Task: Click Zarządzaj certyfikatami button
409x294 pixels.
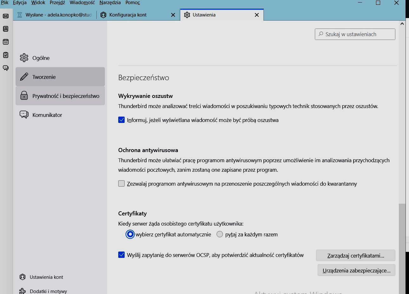Action: pos(355,255)
